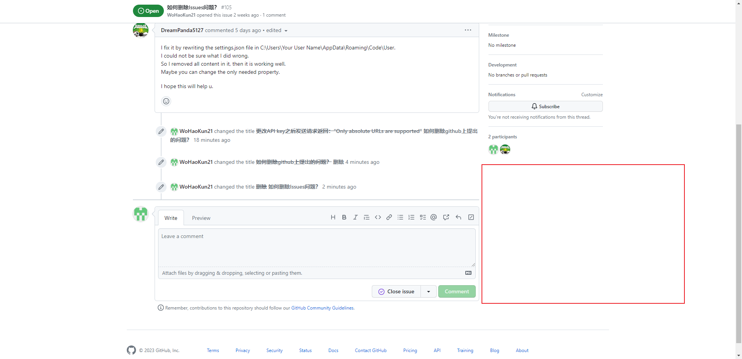Toggle bold formatting in the comment toolbar
Screen dimensions: 742x359
[x=344, y=217]
